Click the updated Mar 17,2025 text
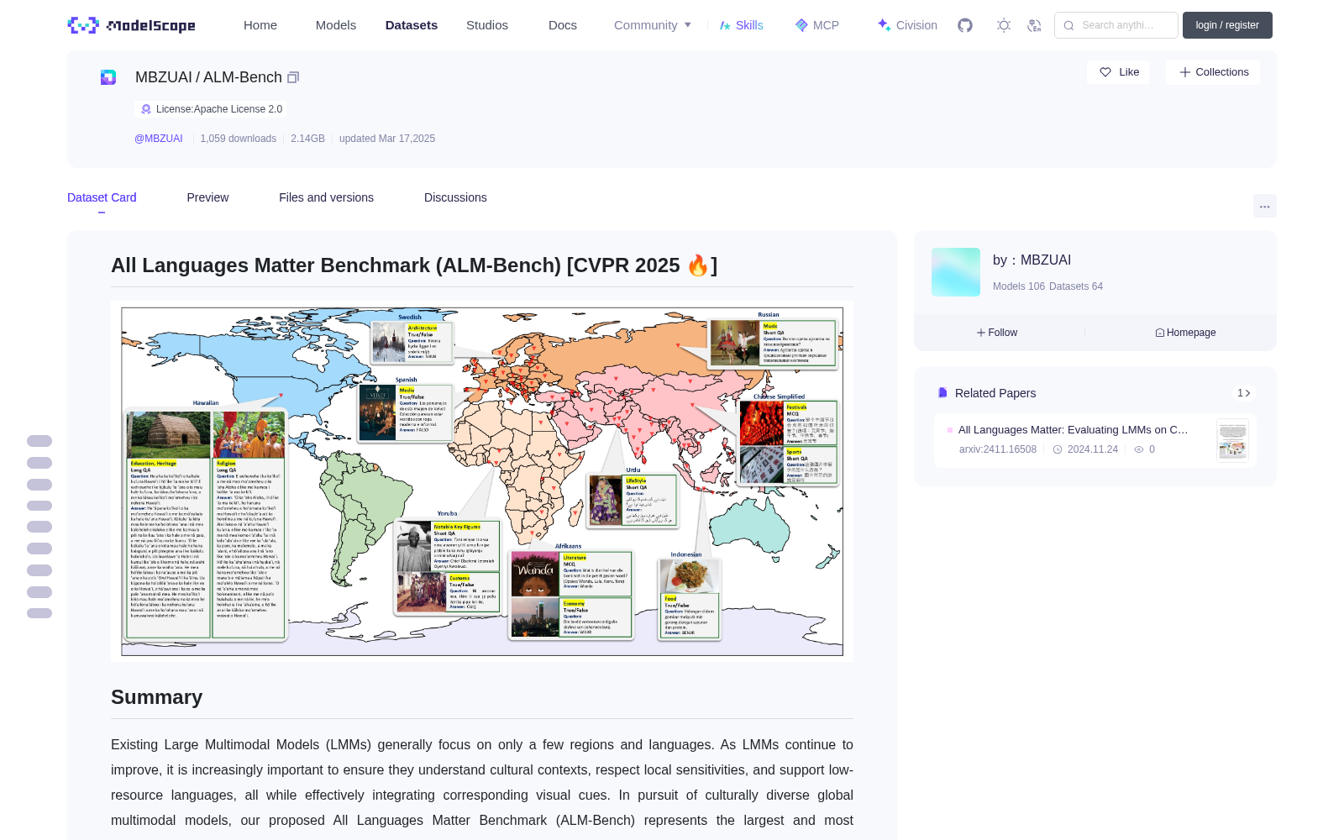This screenshot has width=1344, height=840. coord(387,139)
